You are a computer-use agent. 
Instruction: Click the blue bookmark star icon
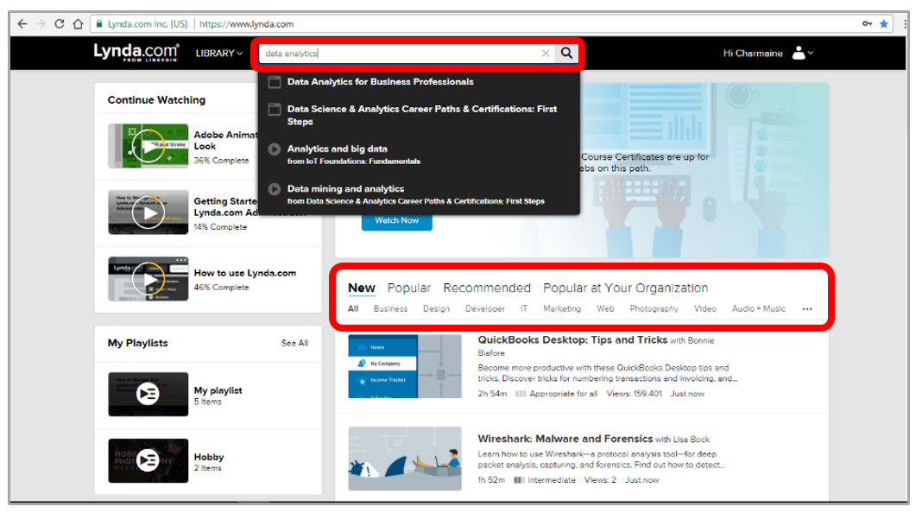[884, 24]
